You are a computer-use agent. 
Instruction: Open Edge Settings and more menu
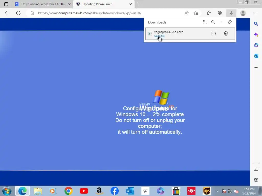pos(255,13)
